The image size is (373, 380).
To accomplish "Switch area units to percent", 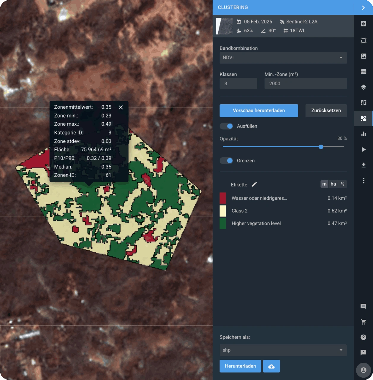I will pos(342,184).
